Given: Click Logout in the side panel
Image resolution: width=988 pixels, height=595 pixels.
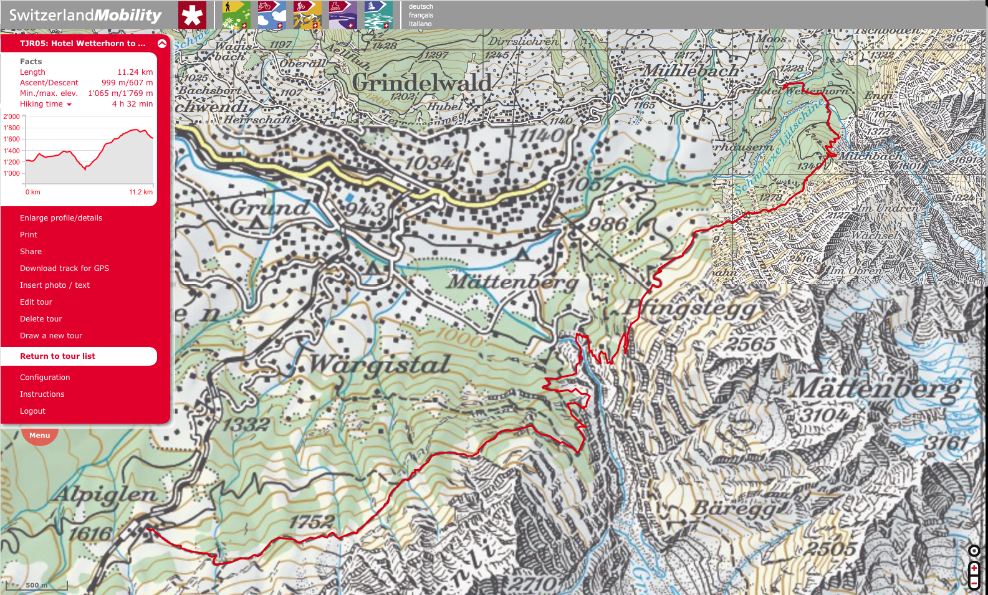Looking at the screenshot, I should pos(32,411).
